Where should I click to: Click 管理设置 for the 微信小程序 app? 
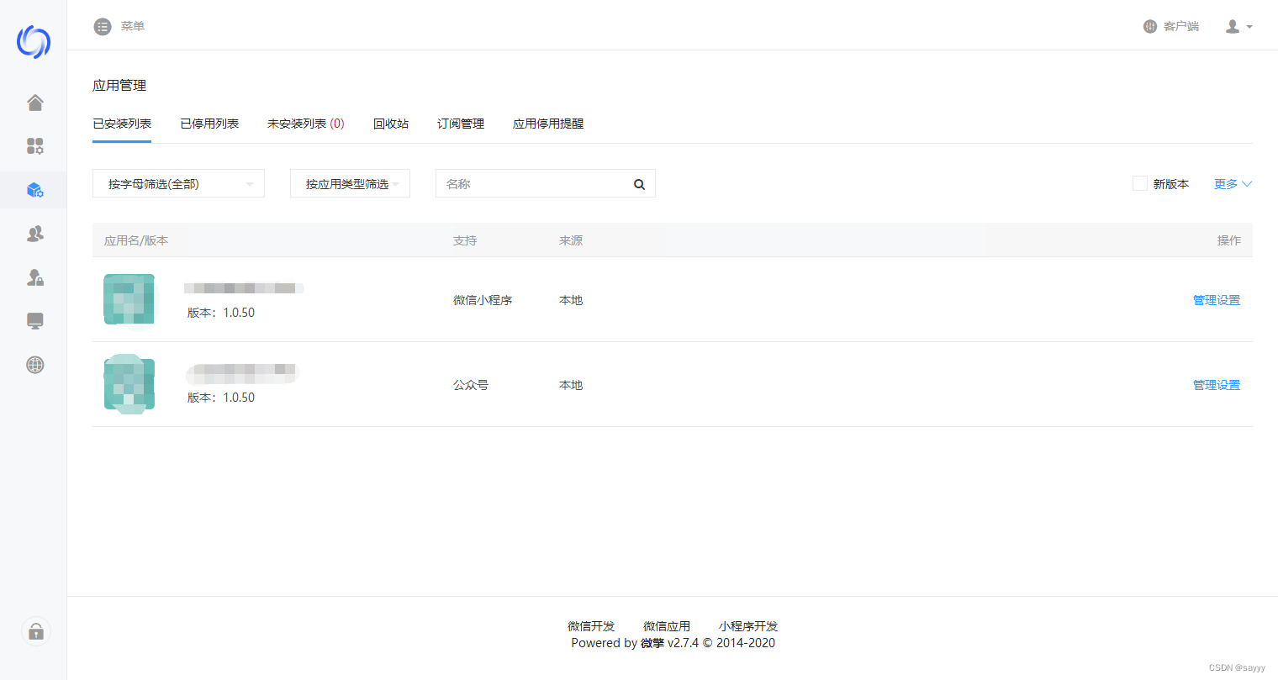pos(1217,300)
